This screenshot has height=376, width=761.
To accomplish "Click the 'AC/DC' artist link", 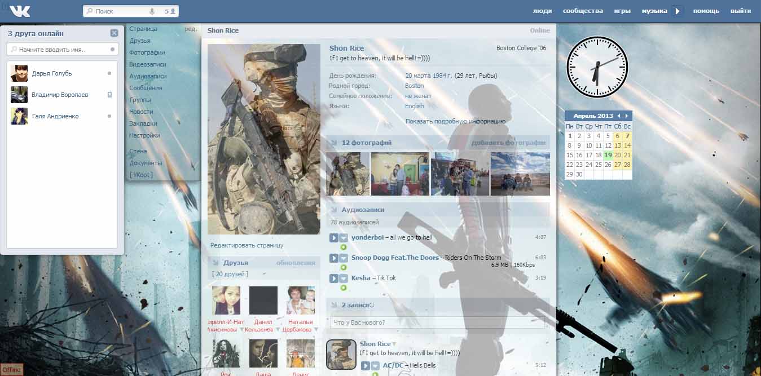I will tap(393, 365).
